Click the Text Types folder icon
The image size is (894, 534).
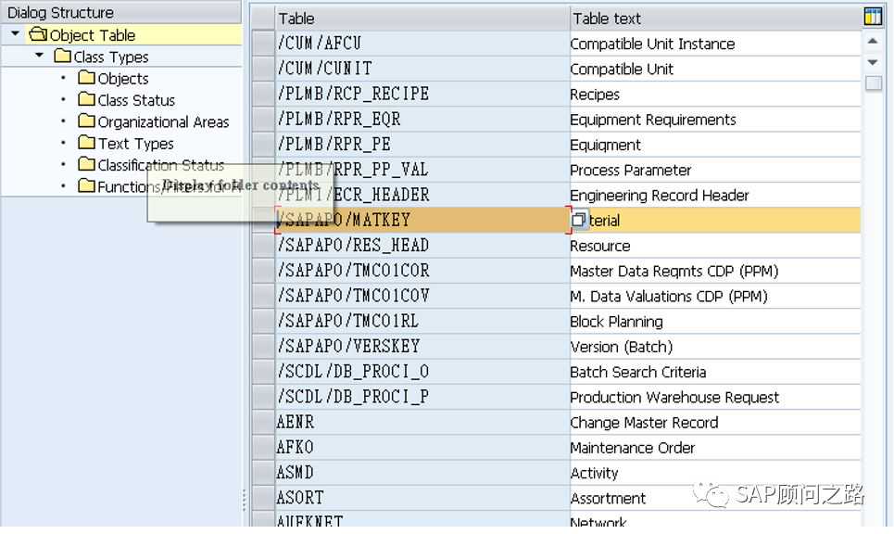(x=87, y=143)
